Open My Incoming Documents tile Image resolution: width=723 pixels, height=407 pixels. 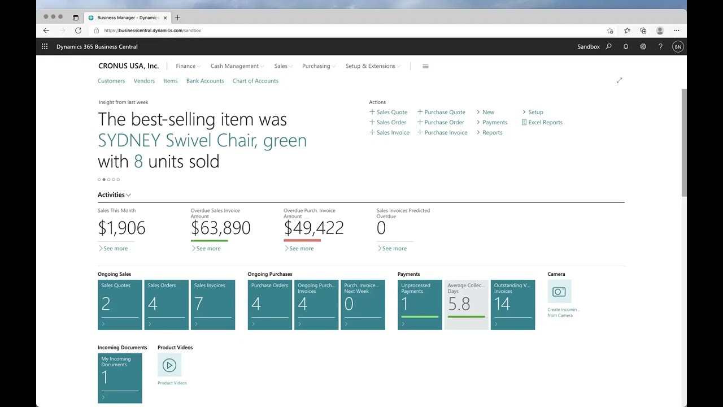tap(120, 378)
